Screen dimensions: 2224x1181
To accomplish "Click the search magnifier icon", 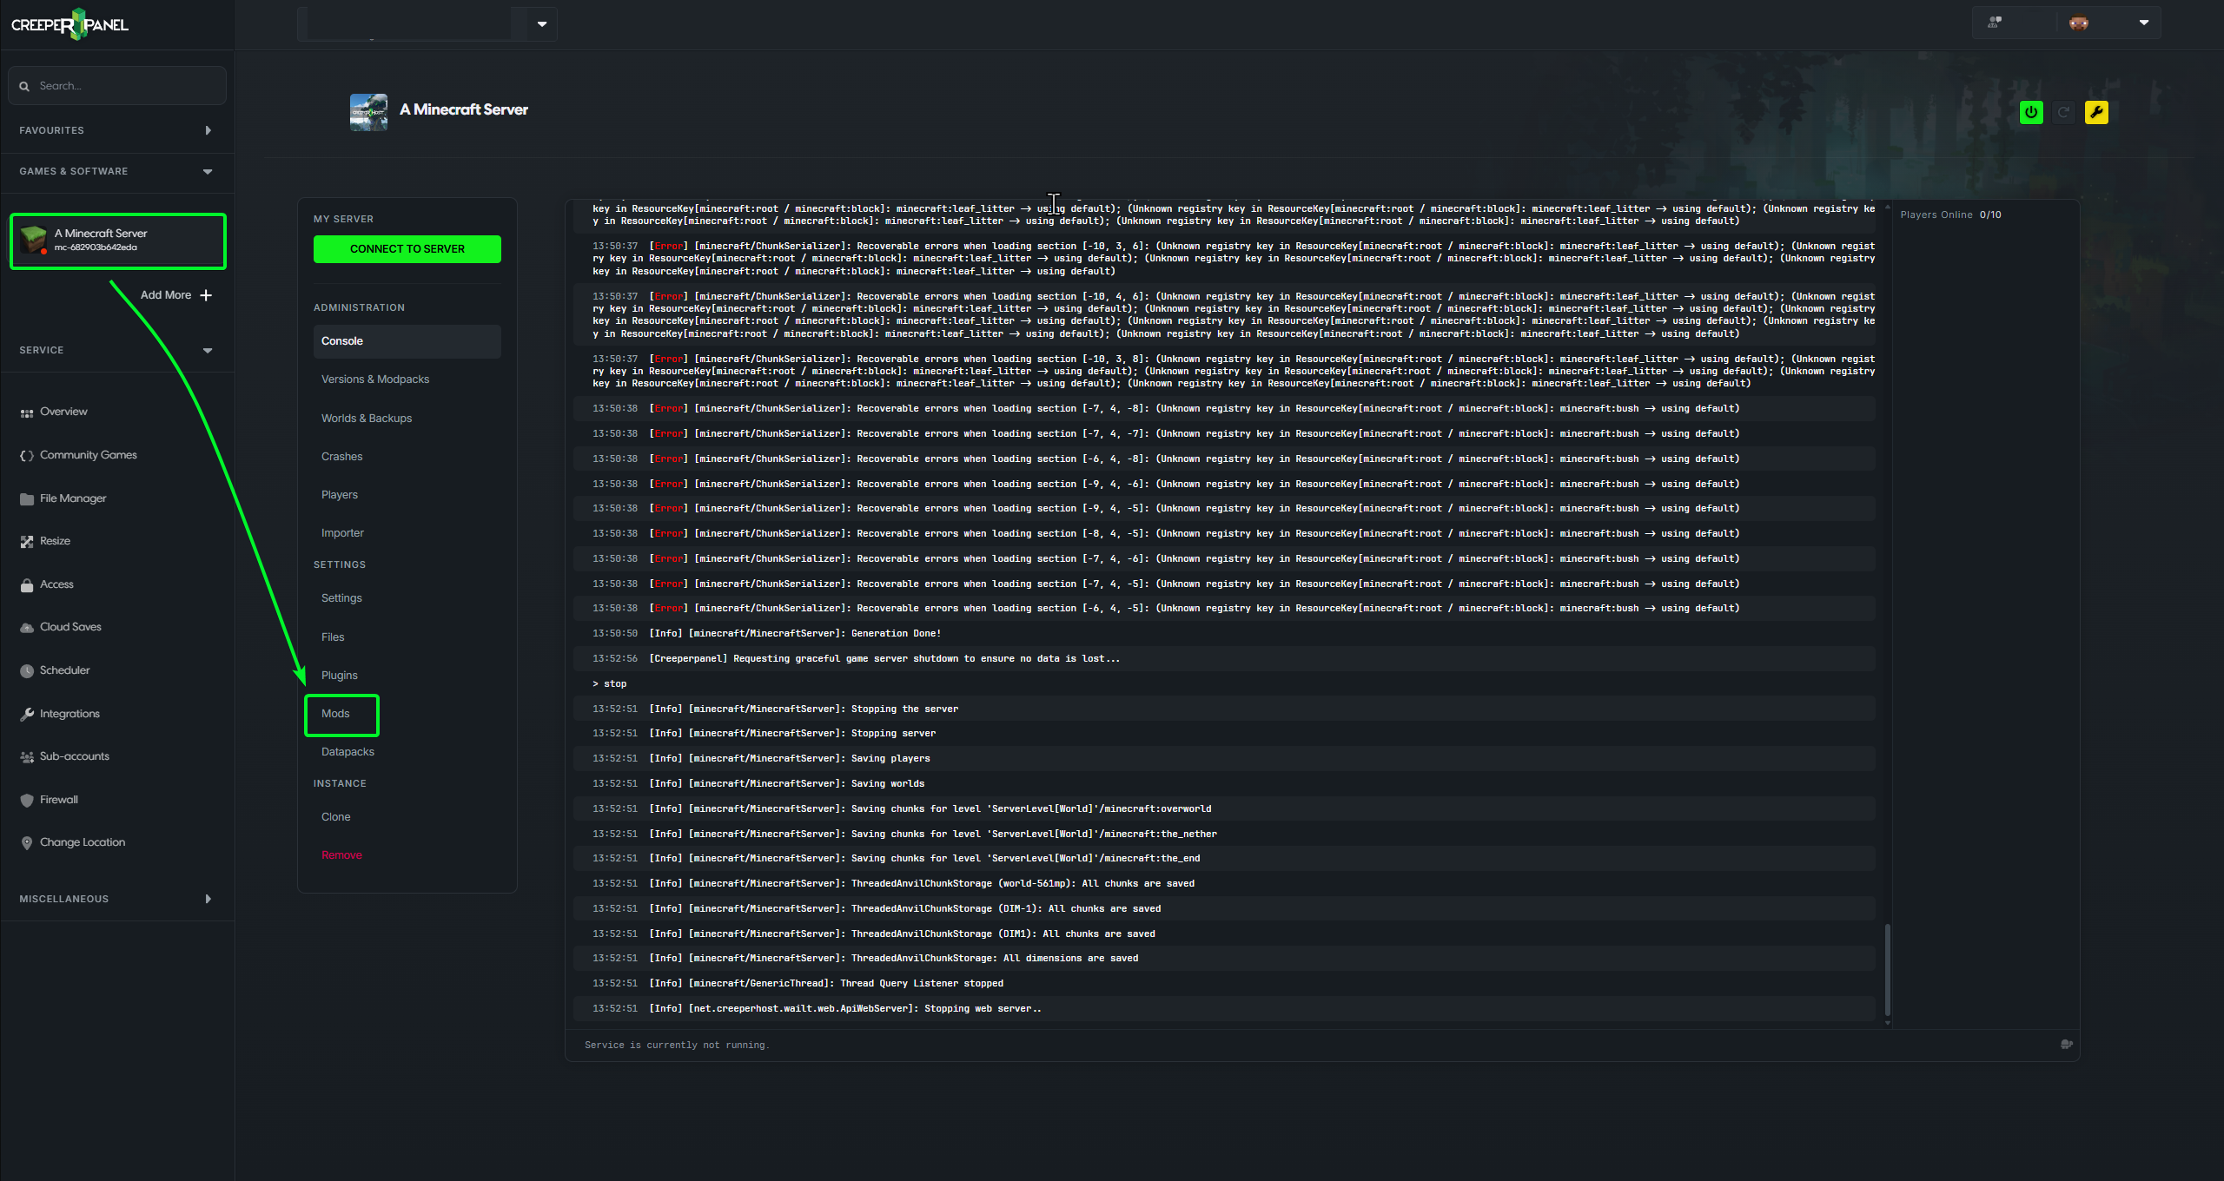I will pos(24,86).
